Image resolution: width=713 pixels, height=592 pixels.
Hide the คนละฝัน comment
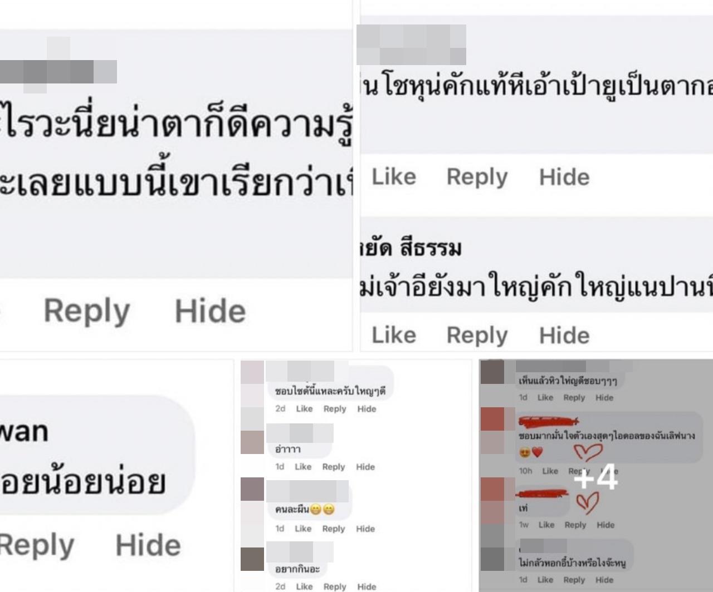(x=365, y=529)
